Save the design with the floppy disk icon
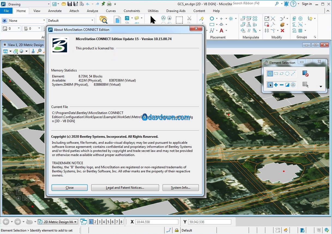332x234 pixels. (70, 4)
